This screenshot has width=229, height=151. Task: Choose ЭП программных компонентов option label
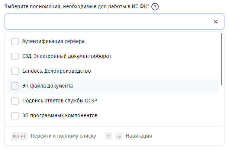[x=60, y=116]
